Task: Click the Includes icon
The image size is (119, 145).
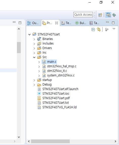Action: [x=39, y=44]
